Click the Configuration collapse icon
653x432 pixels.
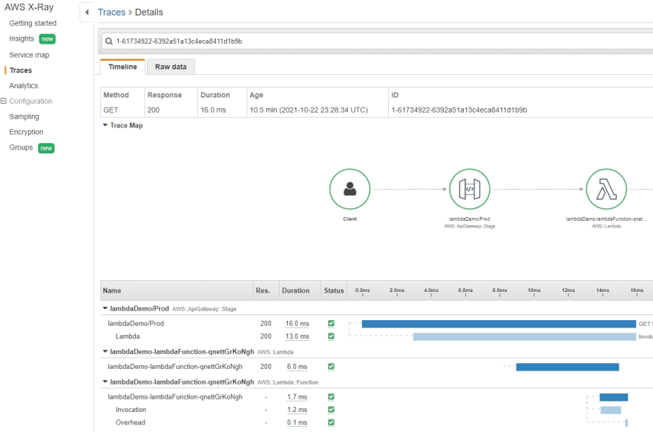(x=4, y=101)
